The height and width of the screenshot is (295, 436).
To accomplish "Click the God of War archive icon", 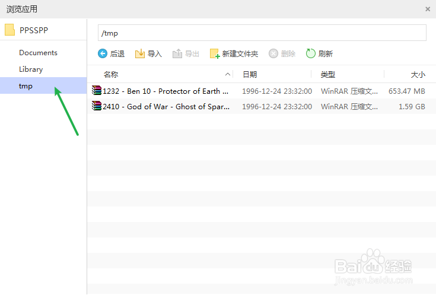I will click(x=97, y=106).
